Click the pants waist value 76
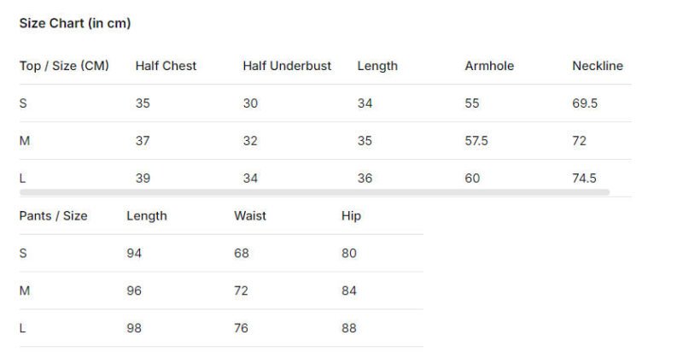 pyautogui.click(x=242, y=328)
